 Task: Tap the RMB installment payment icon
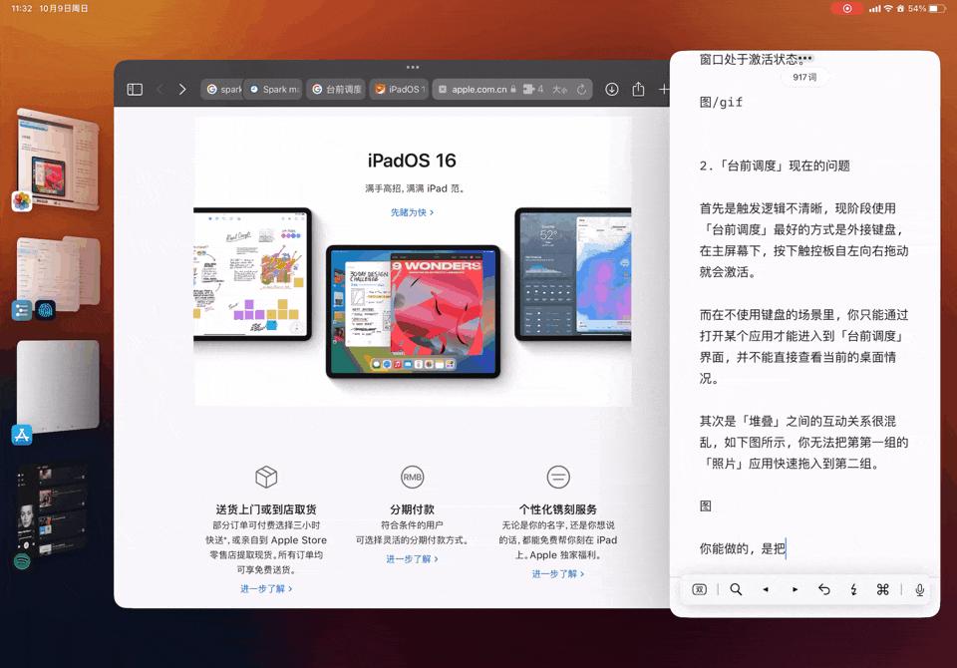tap(412, 477)
